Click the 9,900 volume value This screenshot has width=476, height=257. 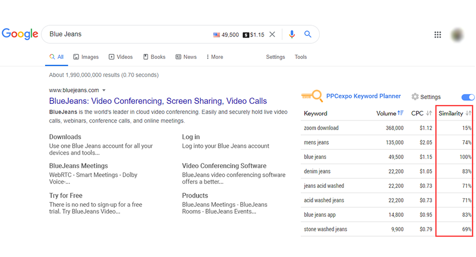point(397,230)
